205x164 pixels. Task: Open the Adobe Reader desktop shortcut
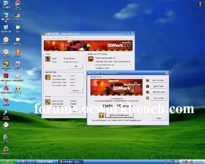click(x=6, y=78)
